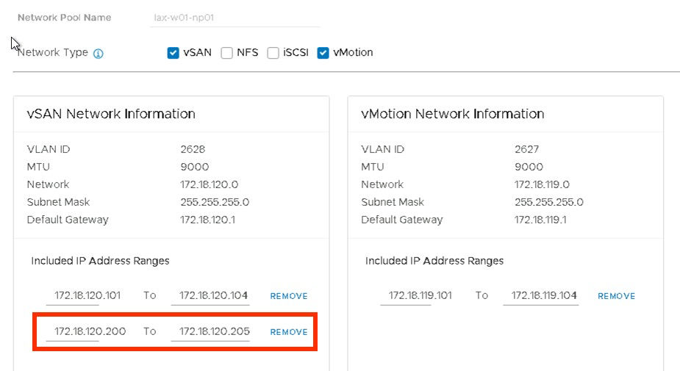Tick the iSCSI network type checkbox

point(273,53)
